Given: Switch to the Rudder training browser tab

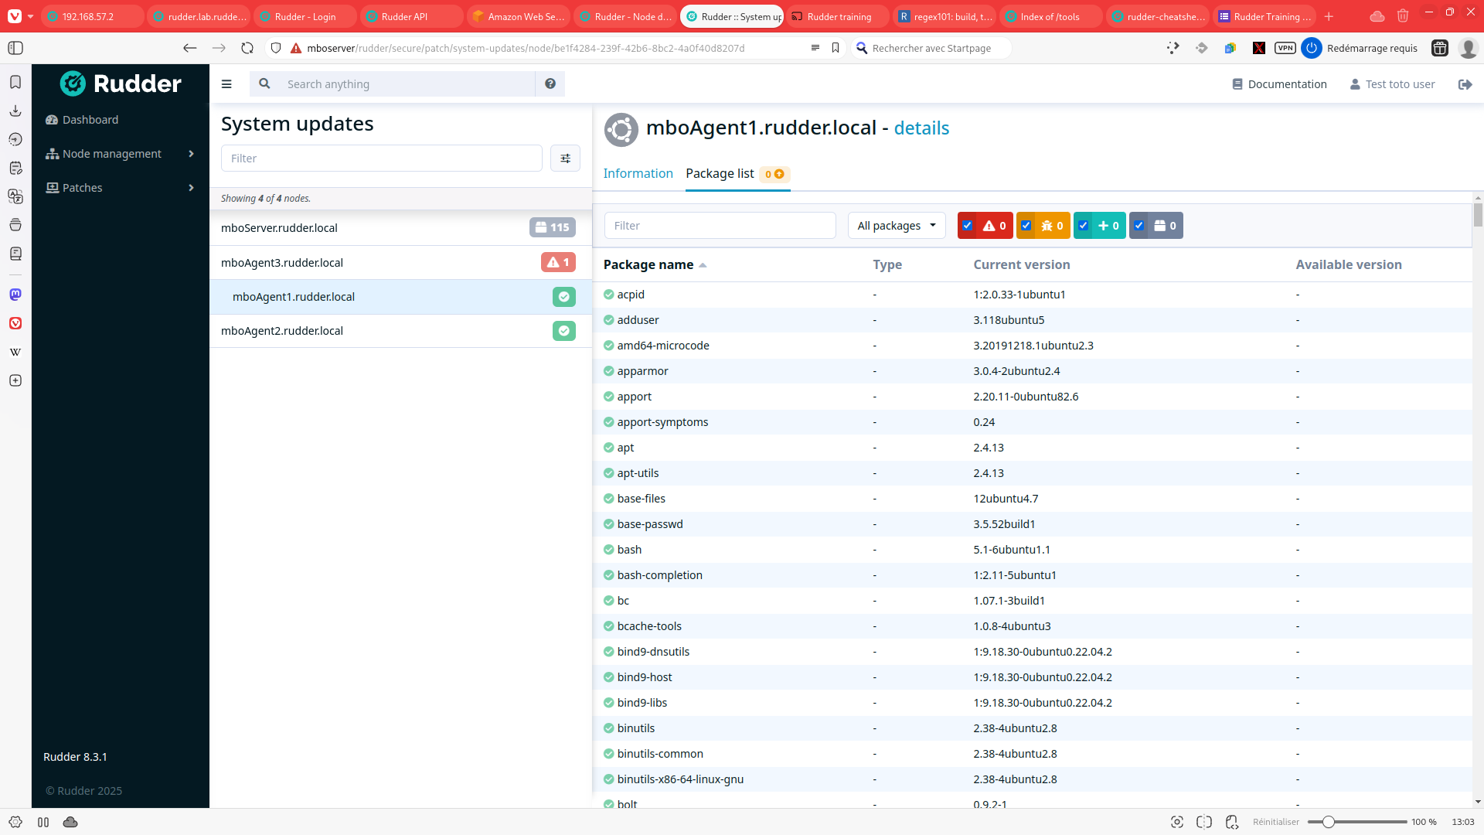Looking at the screenshot, I should tap(838, 16).
